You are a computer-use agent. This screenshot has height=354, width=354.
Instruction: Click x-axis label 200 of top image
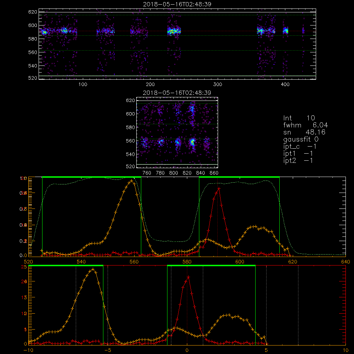click(x=150, y=85)
